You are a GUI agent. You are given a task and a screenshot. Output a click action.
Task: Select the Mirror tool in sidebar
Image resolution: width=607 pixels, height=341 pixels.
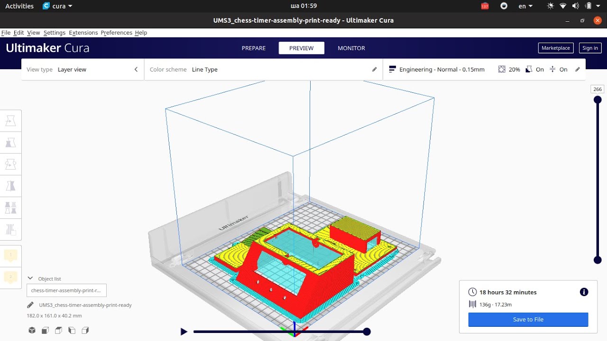click(10, 186)
